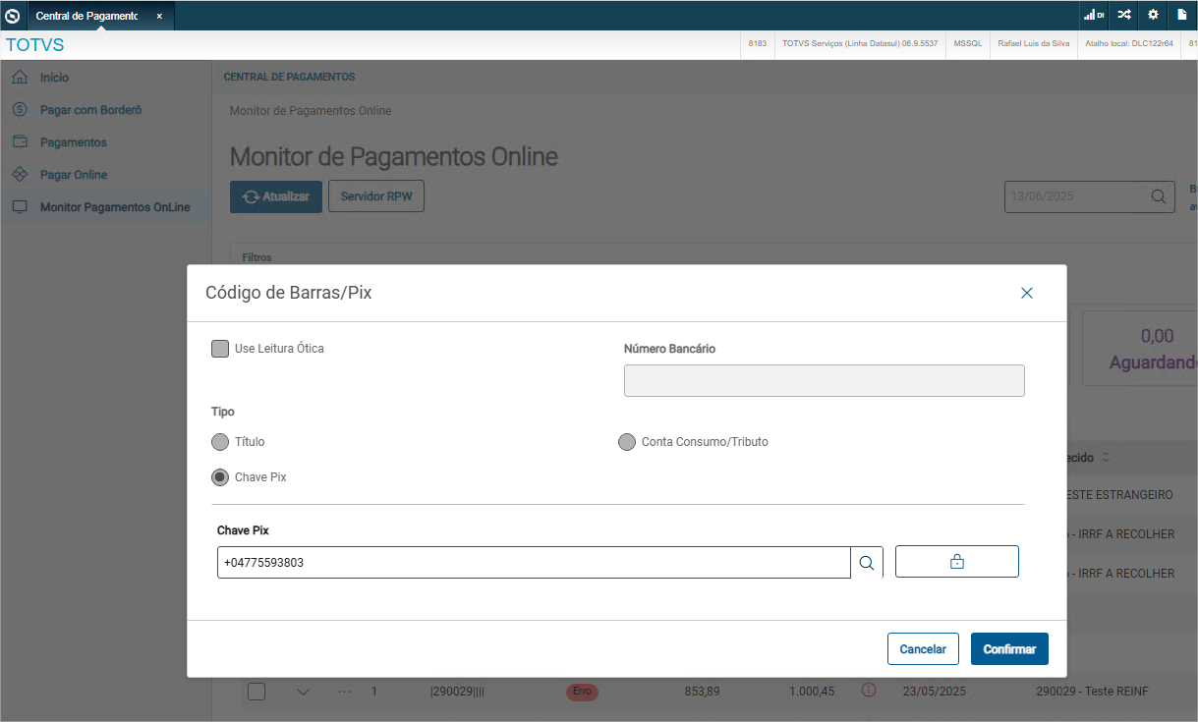
Task: Click the TOTVS circular logo icon
Action: (x=12, y=16)
